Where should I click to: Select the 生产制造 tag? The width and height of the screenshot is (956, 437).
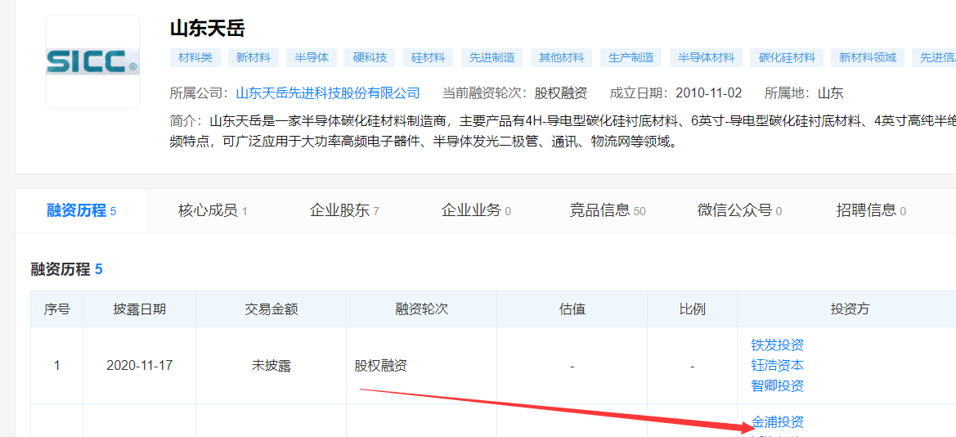click(x=631, y=58)
